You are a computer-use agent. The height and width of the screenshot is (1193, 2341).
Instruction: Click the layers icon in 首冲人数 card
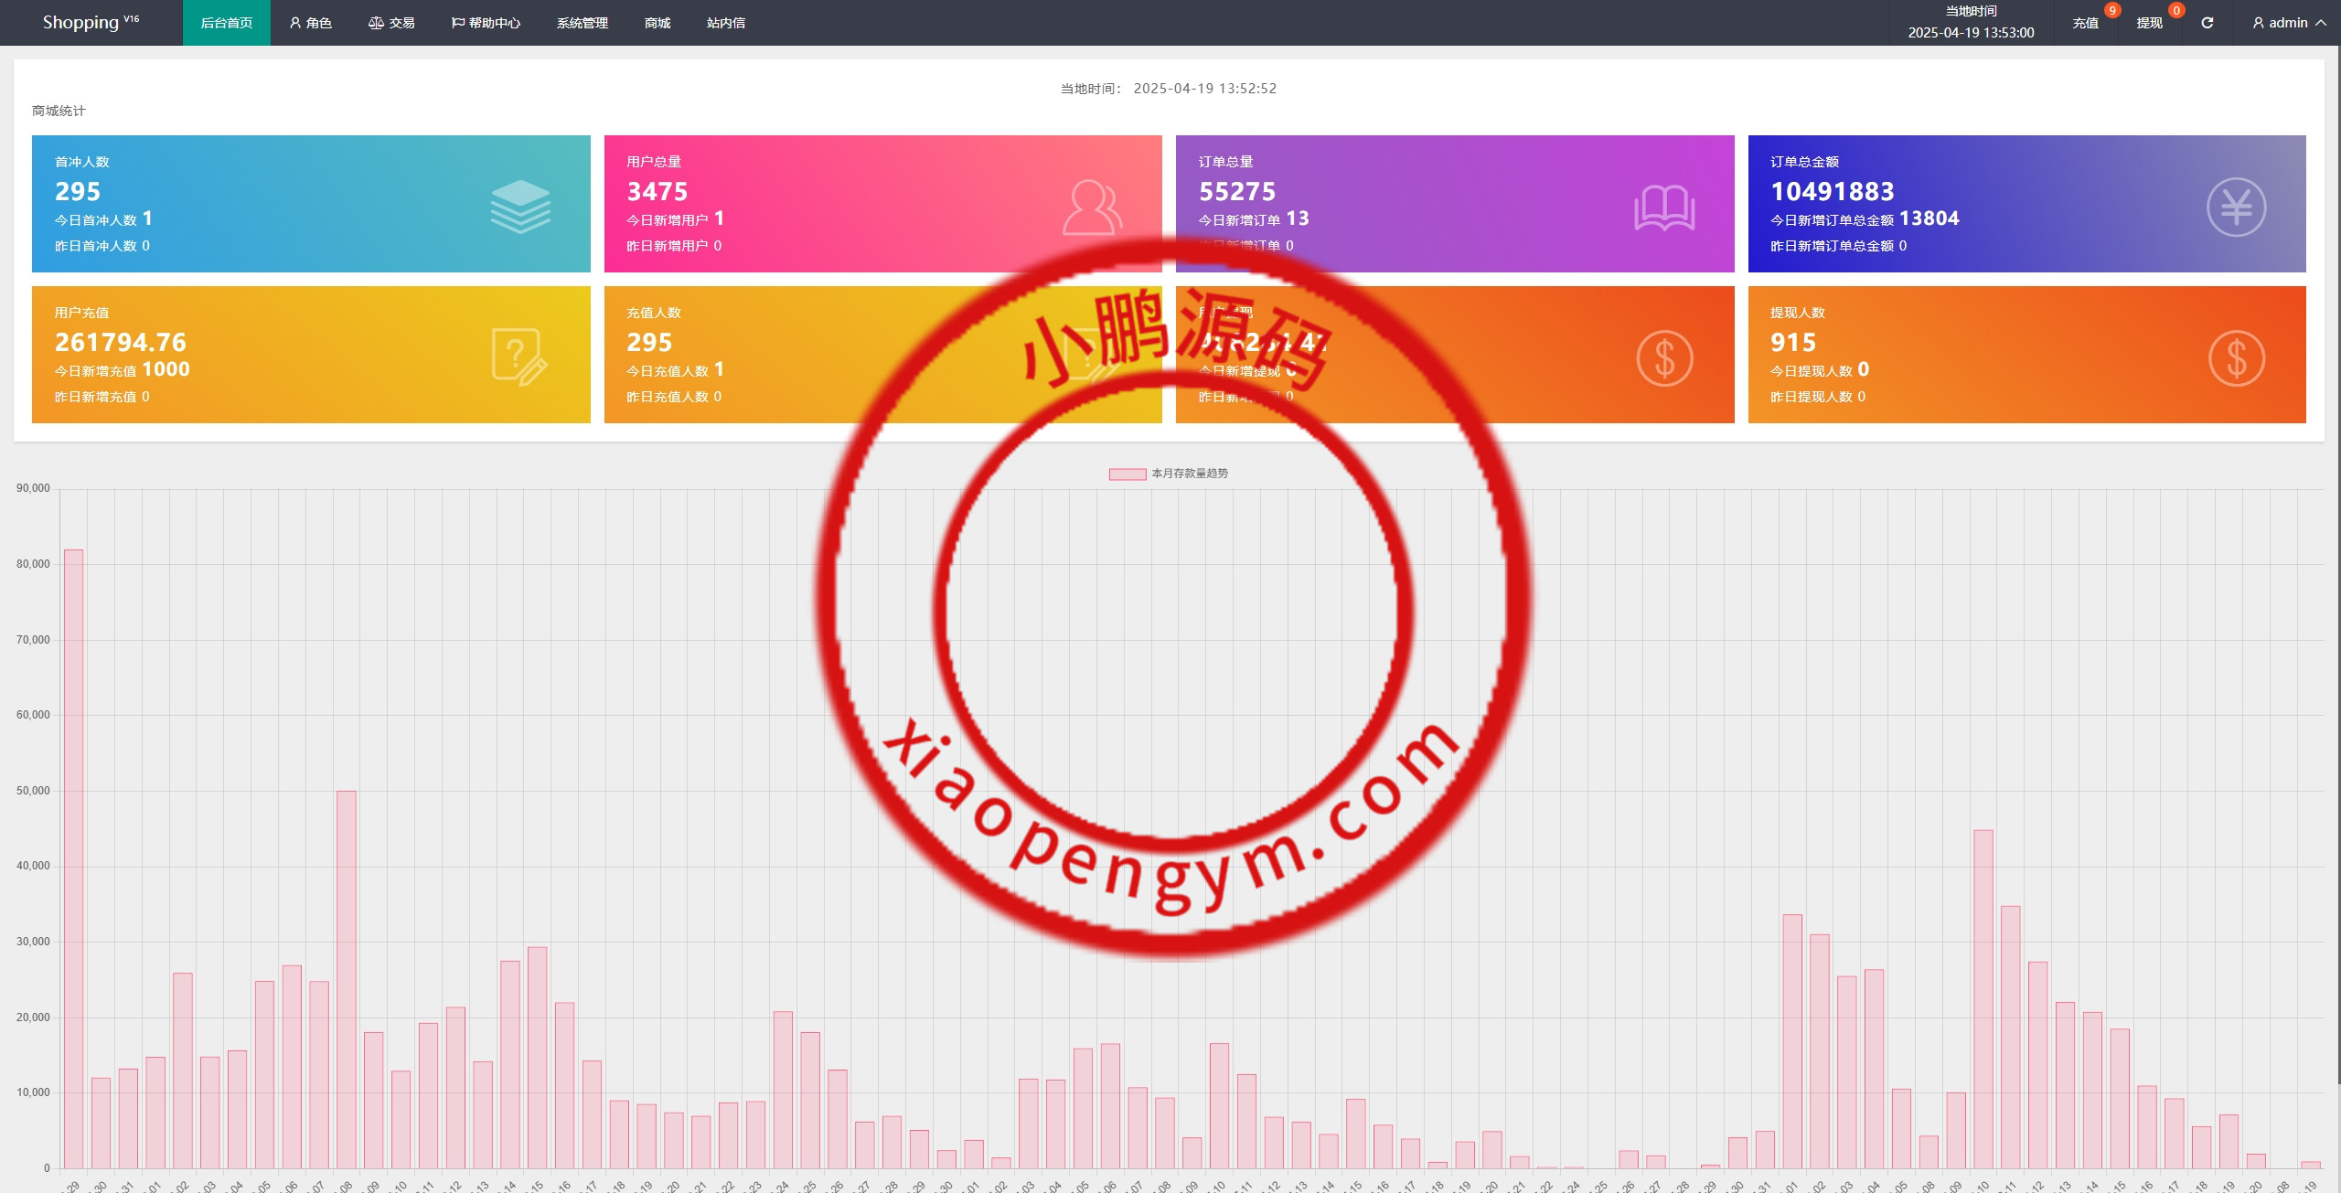(x=520, y=206)
